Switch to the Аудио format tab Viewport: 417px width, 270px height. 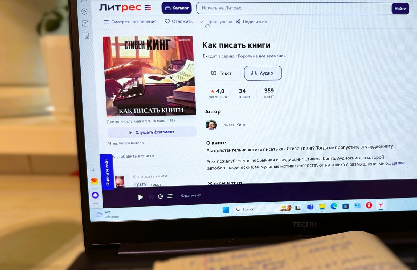tap(263, 73)
